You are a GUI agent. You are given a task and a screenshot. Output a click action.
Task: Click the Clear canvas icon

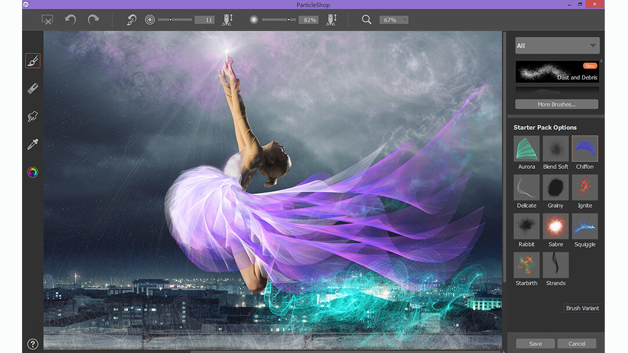coord(48,20)
